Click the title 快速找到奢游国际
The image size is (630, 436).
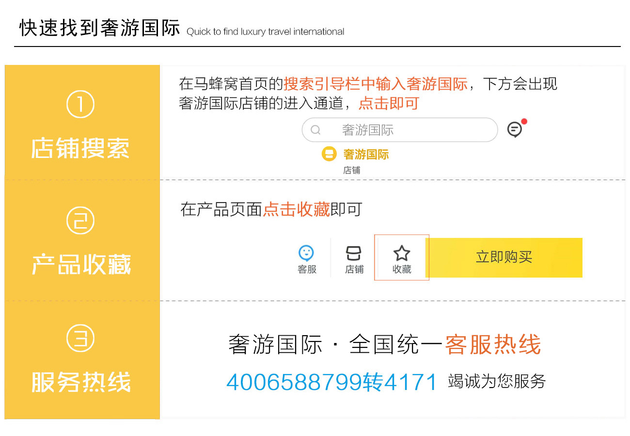click(99, 28)
